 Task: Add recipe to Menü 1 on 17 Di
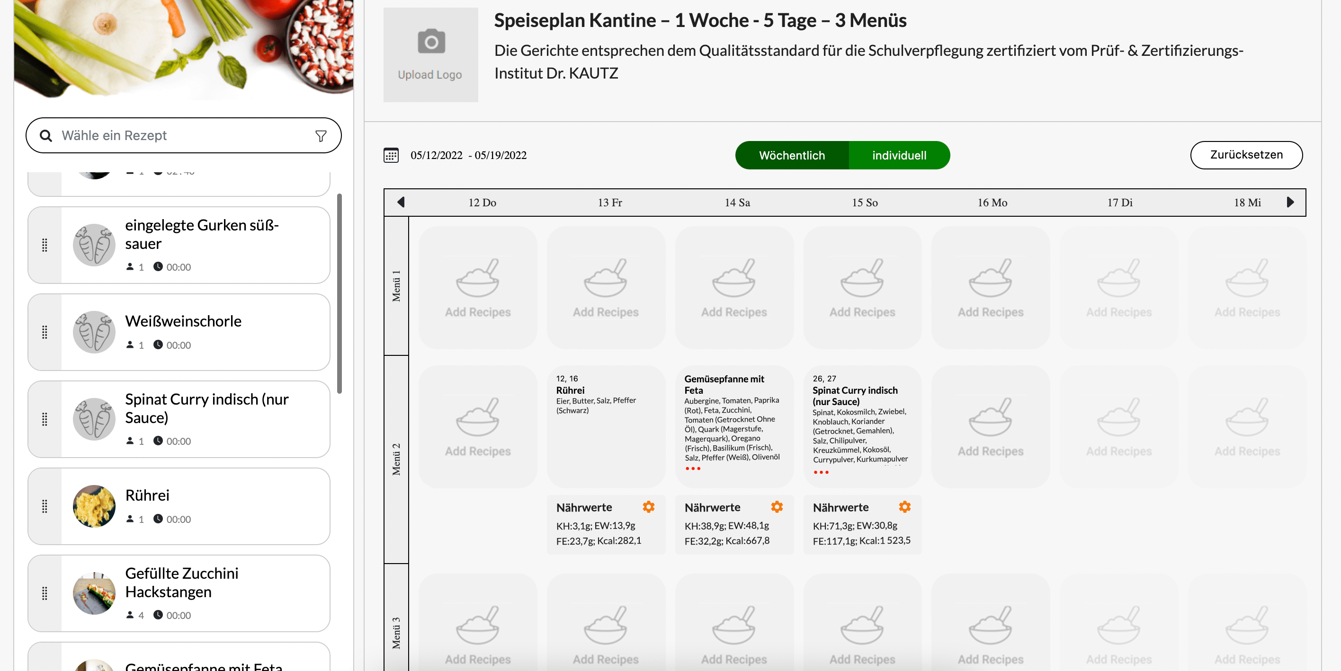[1119, 288]
